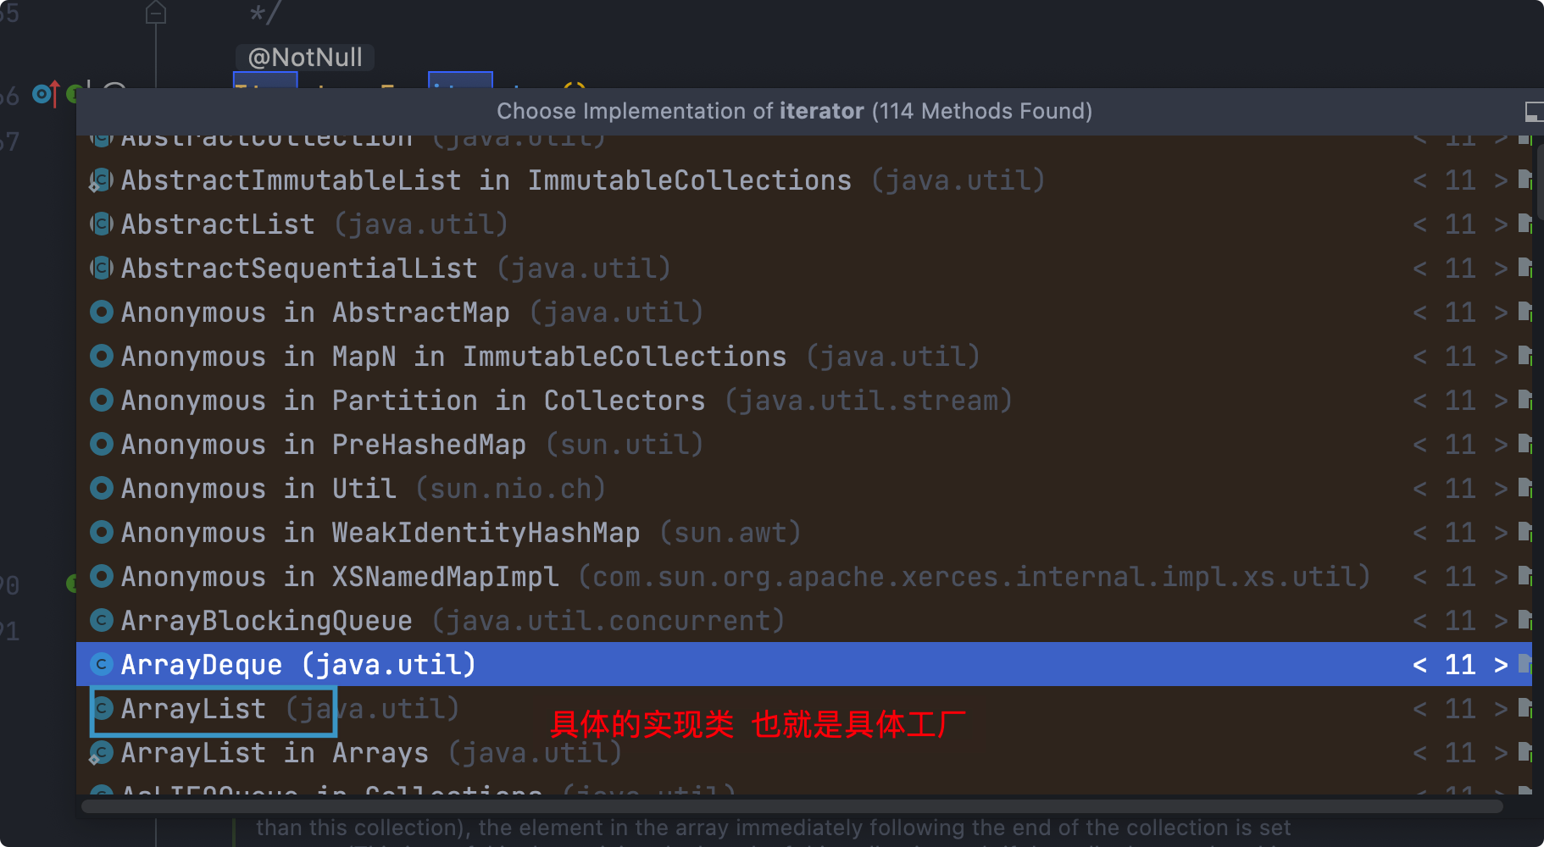Click the class icon beside ArrayList in Arrays

(102, 753)
